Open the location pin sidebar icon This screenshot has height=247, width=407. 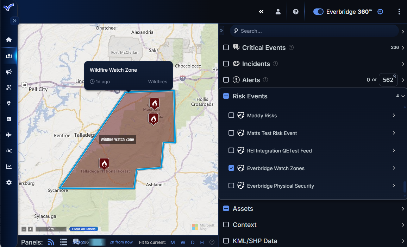9,103
